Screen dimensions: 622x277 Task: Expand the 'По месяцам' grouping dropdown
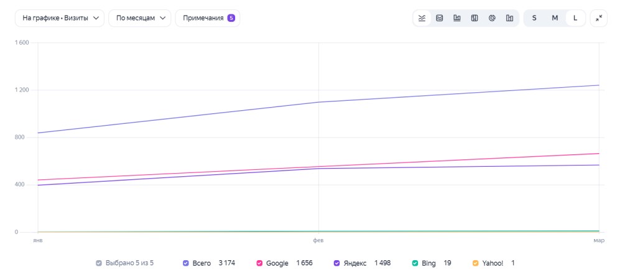pos(139,18)
